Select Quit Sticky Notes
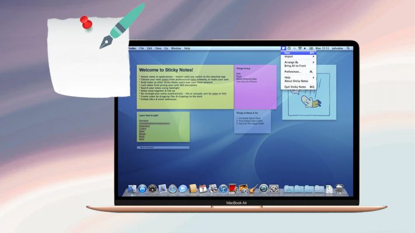This screenshot has height=233, width=415. 298,87
